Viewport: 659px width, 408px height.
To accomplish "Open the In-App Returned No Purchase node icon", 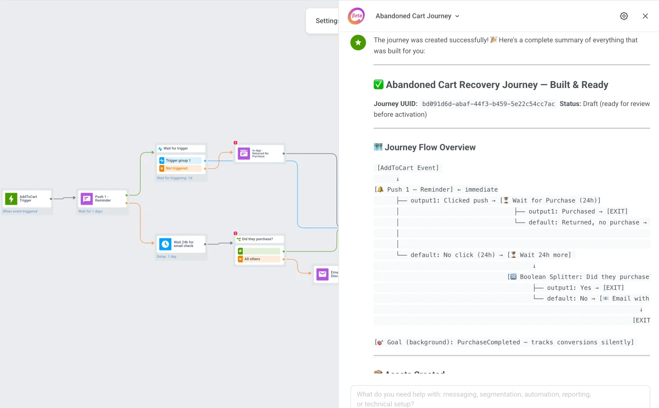I will [244, 153].
